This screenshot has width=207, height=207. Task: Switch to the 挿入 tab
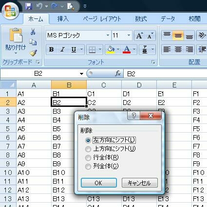63,19
